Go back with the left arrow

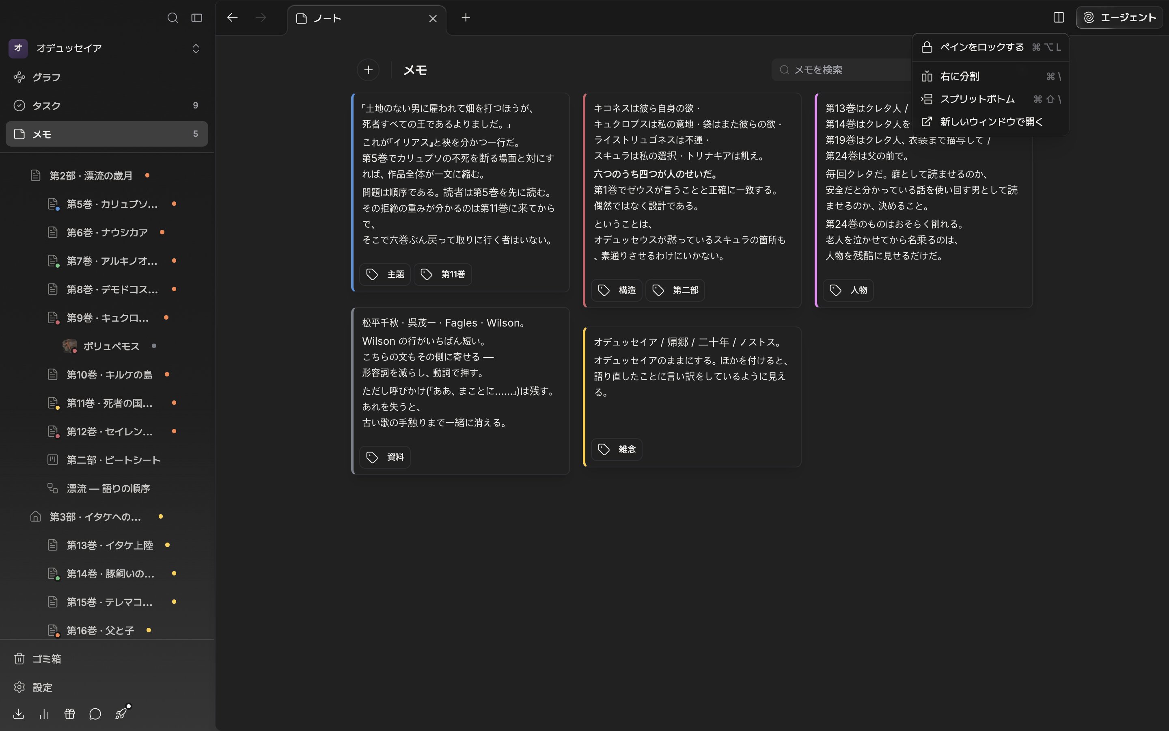[232, 18]
